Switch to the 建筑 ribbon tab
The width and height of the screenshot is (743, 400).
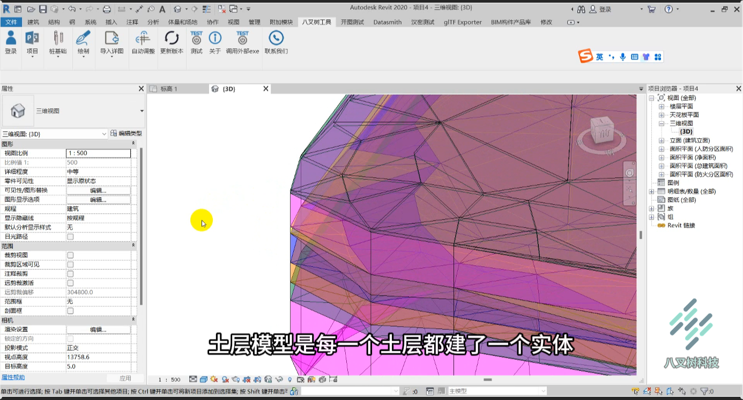tap(33, 22)
